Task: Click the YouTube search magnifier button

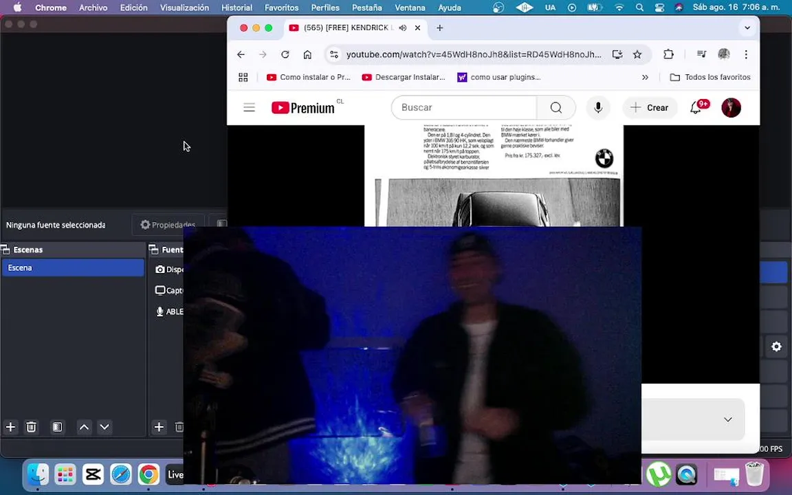Action: click(x=555, y=107)
